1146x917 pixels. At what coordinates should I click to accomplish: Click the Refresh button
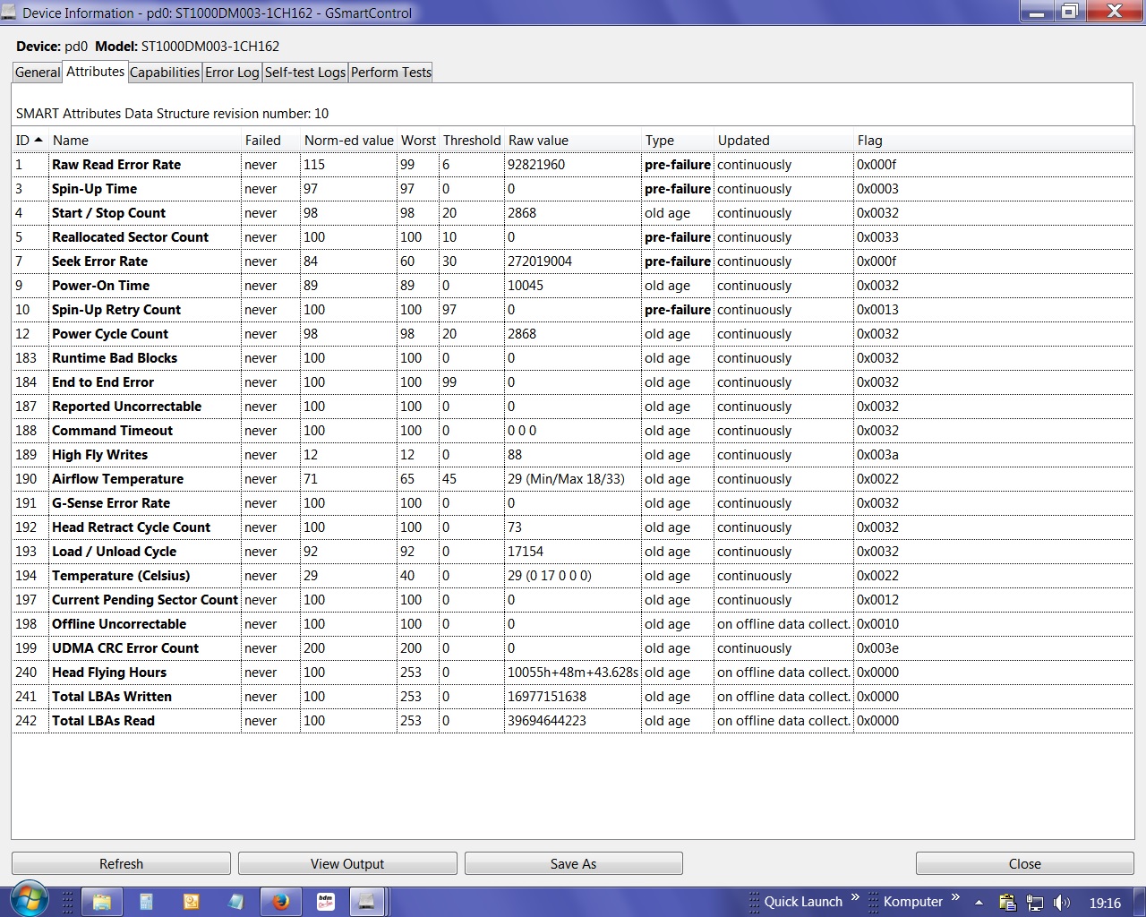pos(121,863)
